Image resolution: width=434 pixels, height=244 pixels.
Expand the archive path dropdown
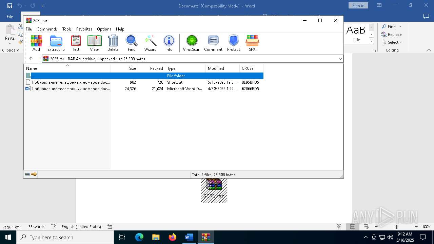coord(340,59)
